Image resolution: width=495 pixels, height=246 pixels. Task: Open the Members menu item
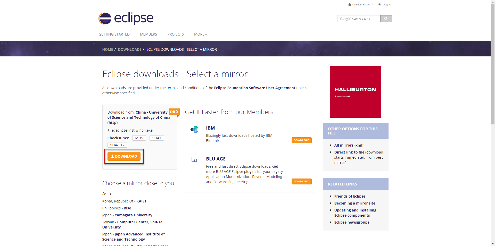[x=148, y=34]
